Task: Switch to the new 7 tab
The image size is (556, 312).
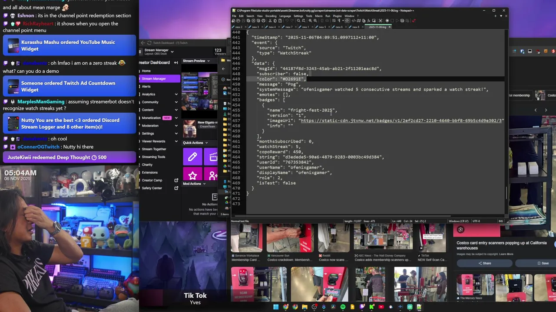Action: pos(288,27)
